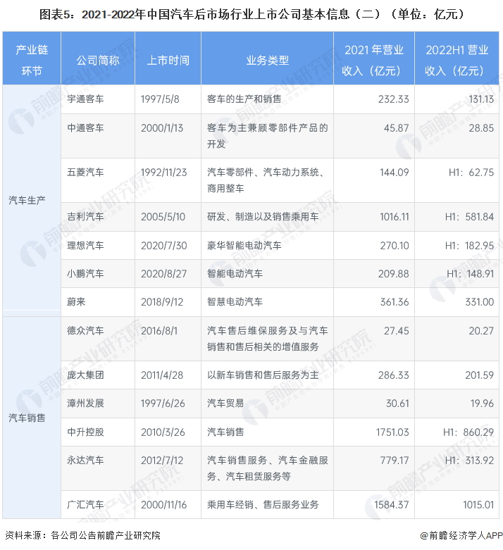Click business type '客车的生产和销售'

pos(244,99)
